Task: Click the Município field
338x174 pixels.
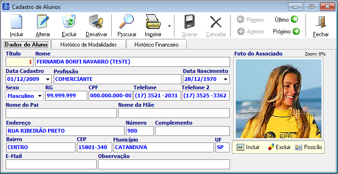Action: click(164, 148)
